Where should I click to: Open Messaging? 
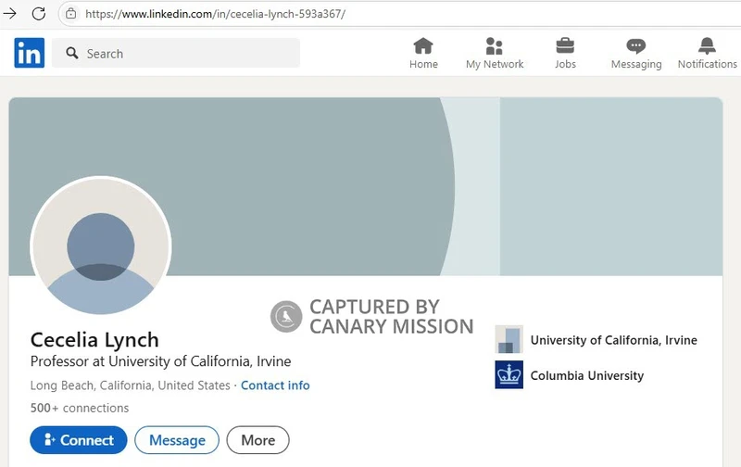[x=636, y=54]
